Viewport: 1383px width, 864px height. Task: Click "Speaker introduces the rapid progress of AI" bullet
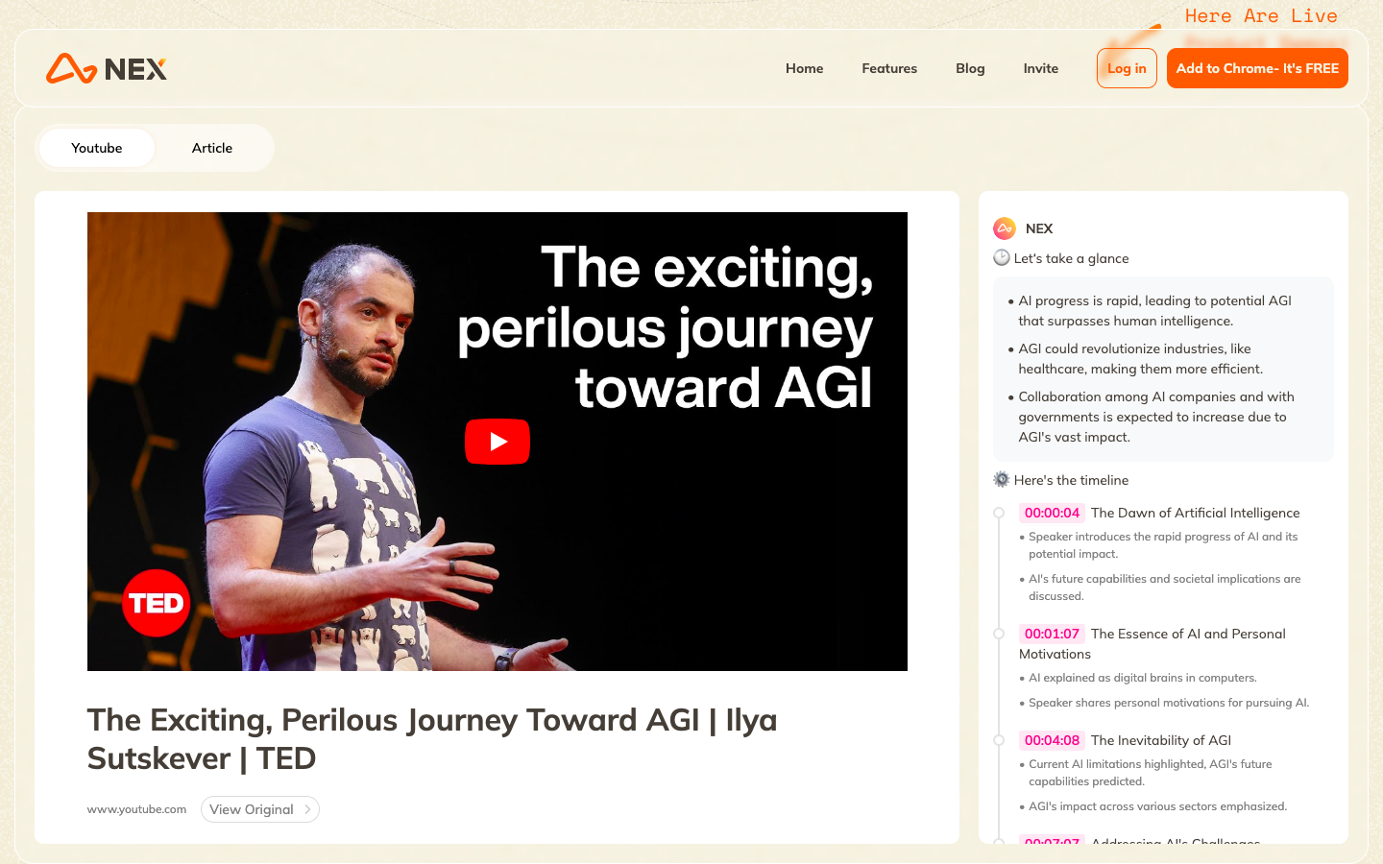pos(1163,545)
